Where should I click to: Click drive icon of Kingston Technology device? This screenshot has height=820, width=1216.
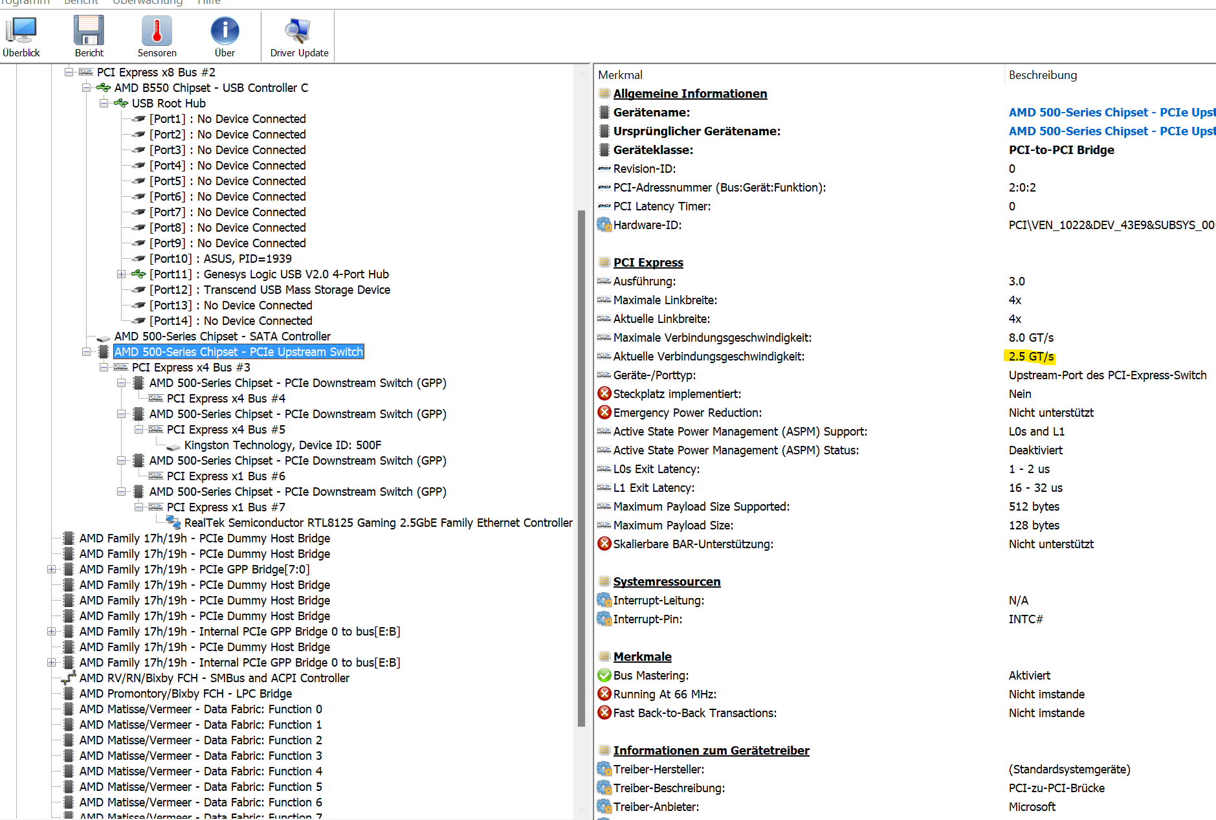coord(173,446)
